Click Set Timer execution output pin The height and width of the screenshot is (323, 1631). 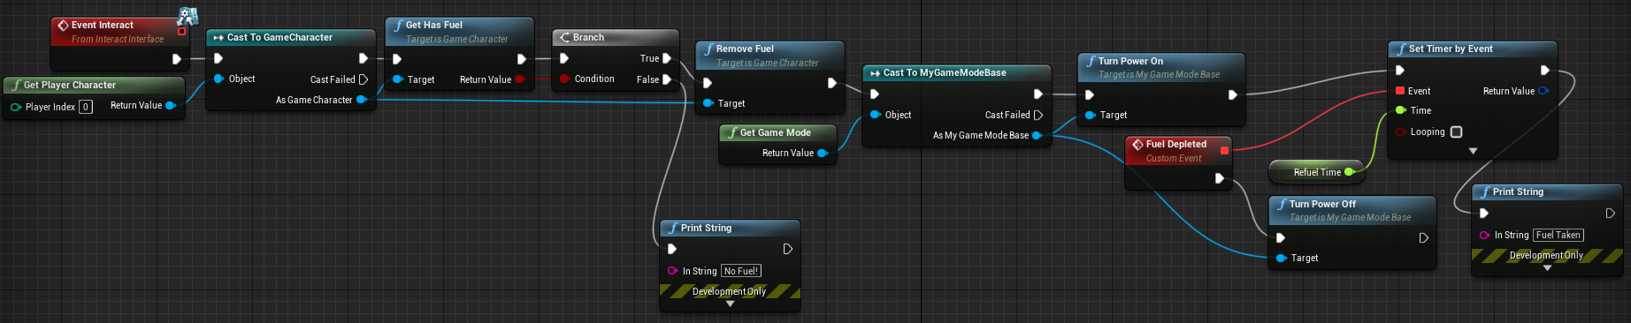tap(1544, 70)
